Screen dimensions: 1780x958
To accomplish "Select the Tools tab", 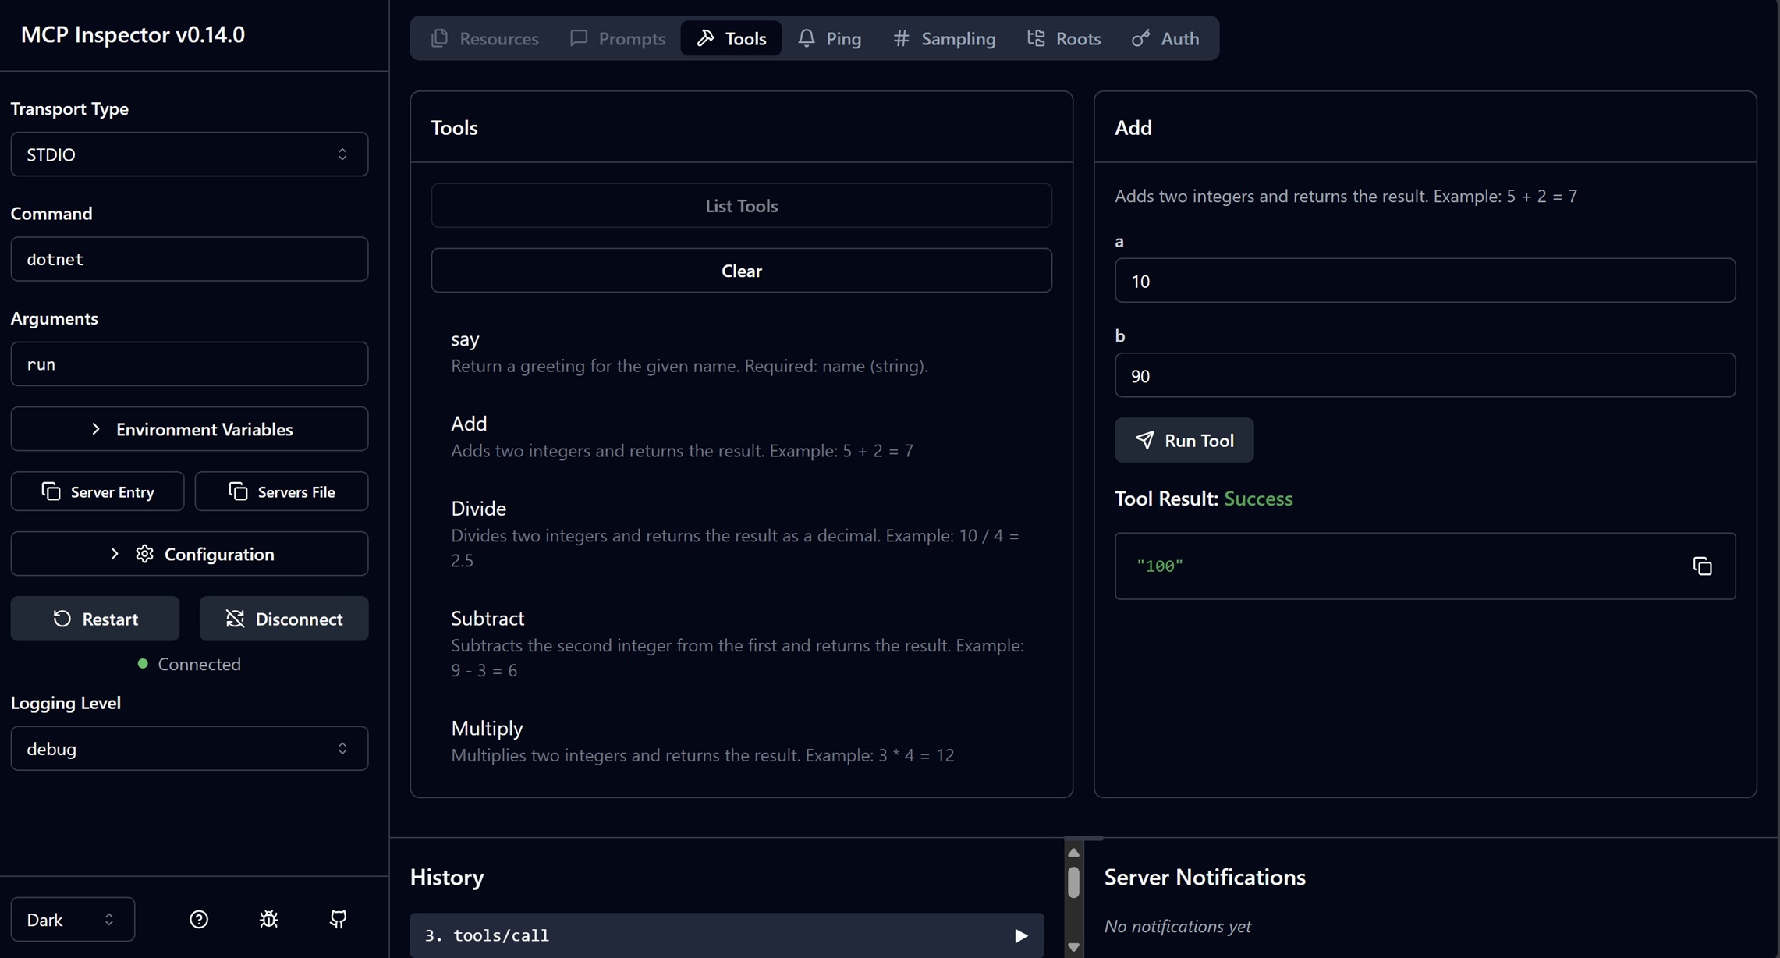I will (731, 38).
